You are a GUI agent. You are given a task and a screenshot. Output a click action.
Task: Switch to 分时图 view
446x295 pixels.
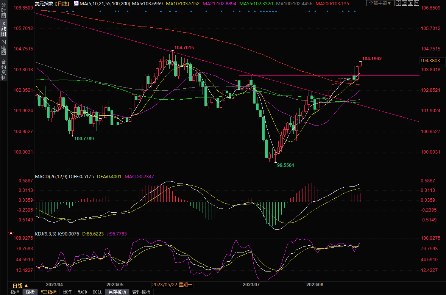click(x=3, y=12)
